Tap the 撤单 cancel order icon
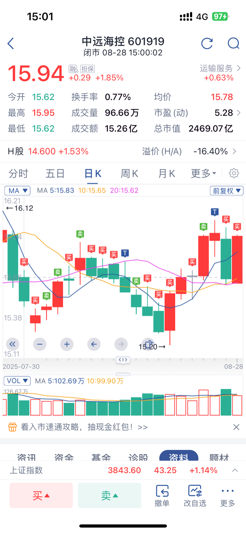 coord(162,496)
